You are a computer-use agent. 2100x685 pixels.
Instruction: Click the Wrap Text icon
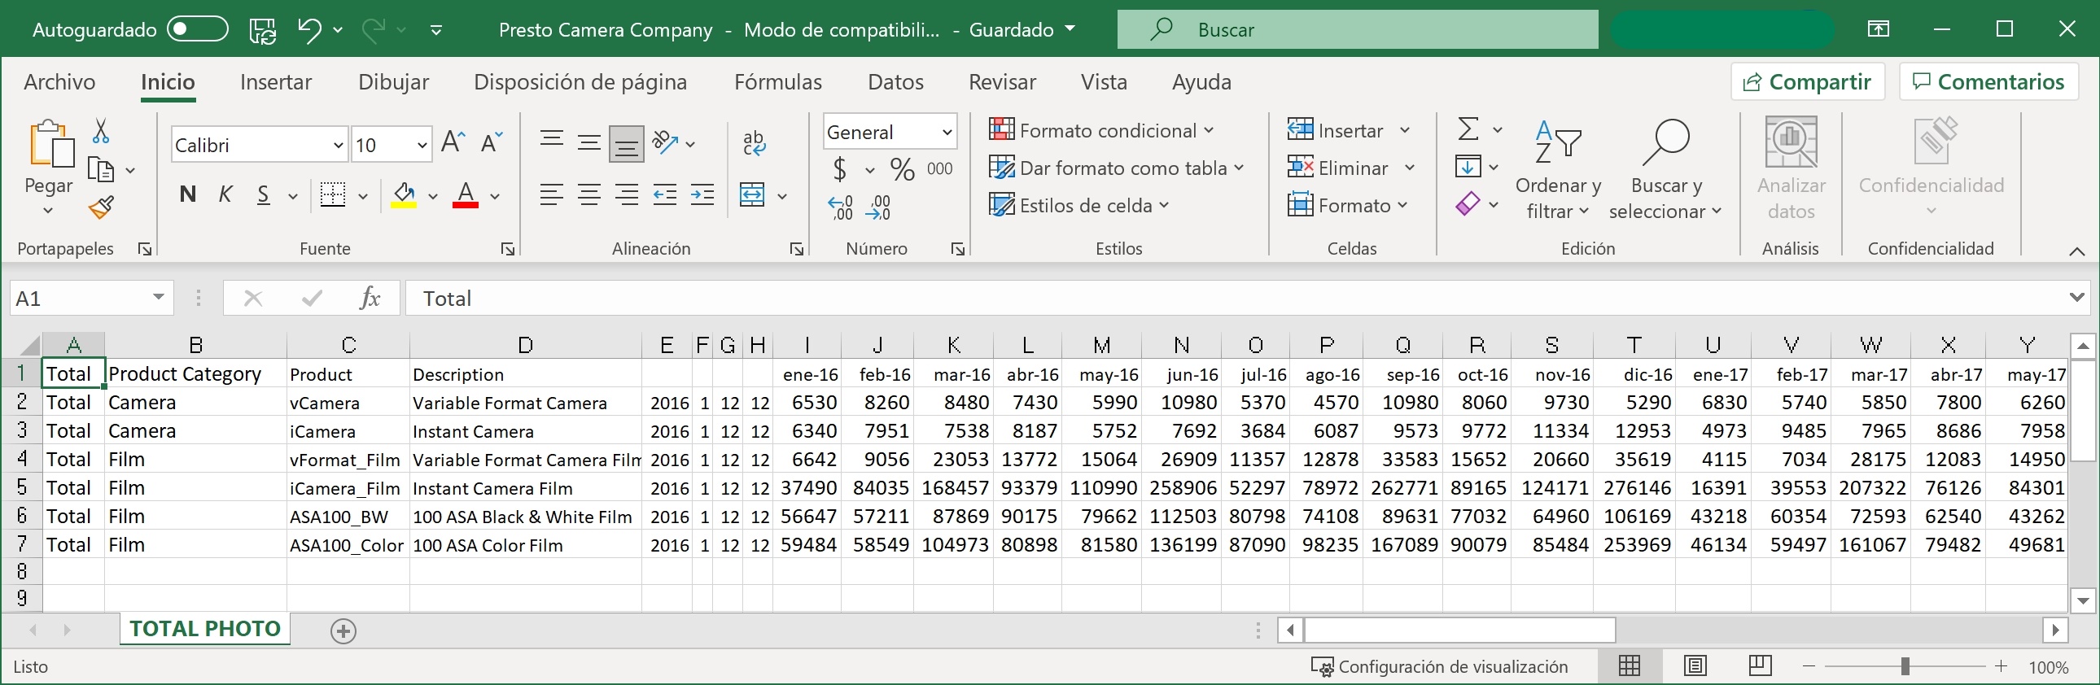pyautogui.click(x=753, y=143)
